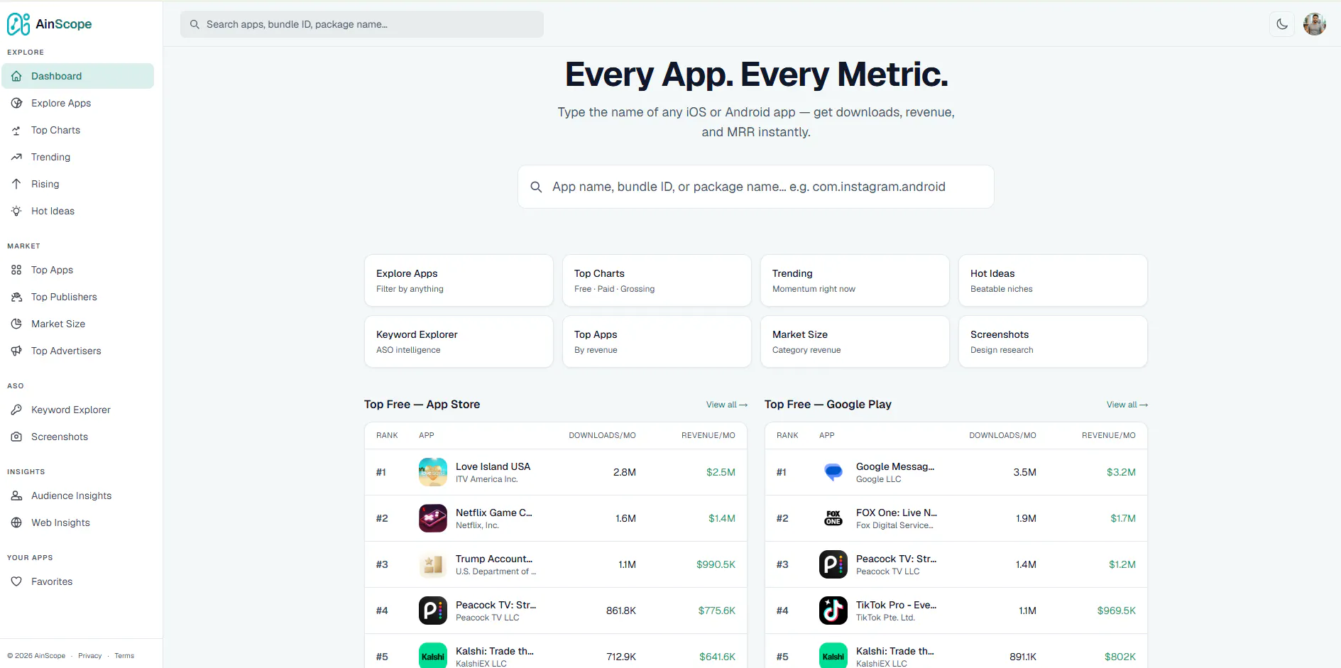Click Peacock TV icon in App Store list

click(x=433, y=610)
